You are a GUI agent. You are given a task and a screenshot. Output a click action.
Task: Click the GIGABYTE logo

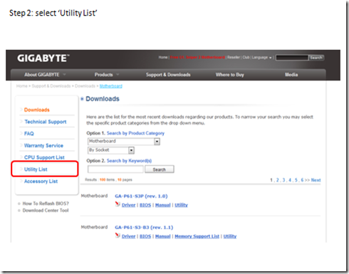[43, 58]
